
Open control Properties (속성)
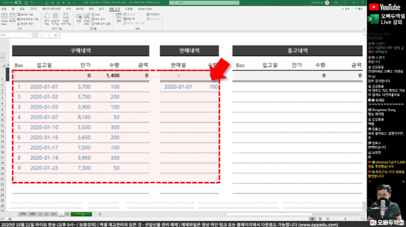[95, 15]
